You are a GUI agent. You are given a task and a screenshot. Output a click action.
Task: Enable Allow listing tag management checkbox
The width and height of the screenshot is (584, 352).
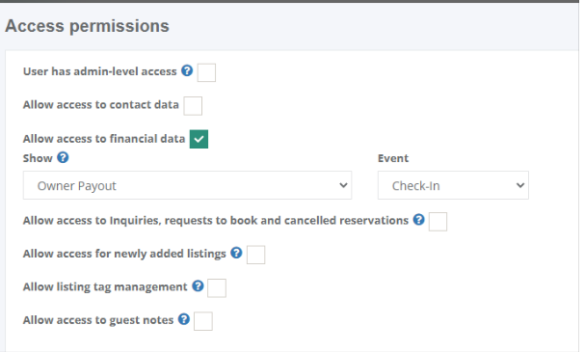(x=217, y=287)
